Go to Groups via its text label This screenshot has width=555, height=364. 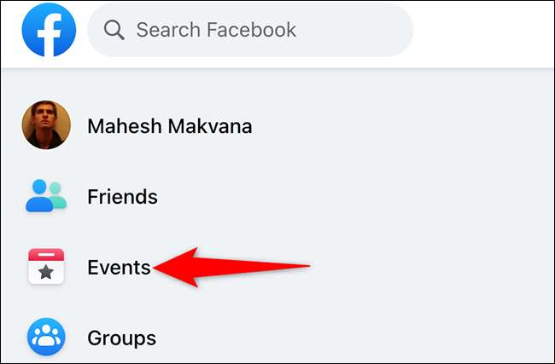[121, 338]
